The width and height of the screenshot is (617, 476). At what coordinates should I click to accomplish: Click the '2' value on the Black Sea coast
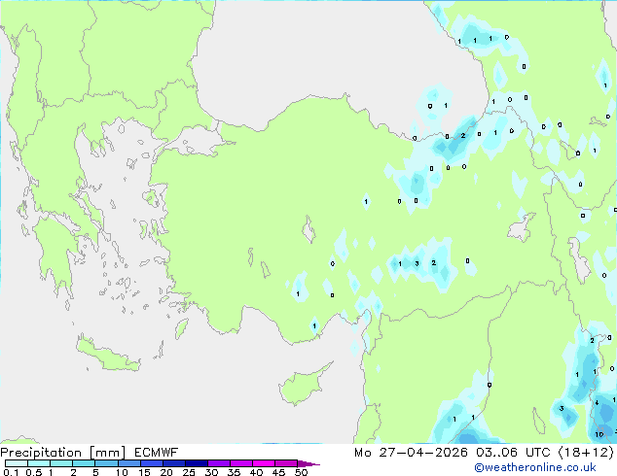pyautogui.click(x=463, y=135)
